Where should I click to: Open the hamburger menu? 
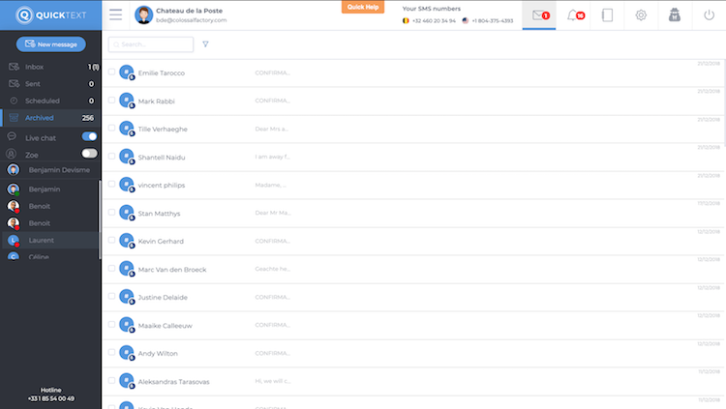pos(116,15)
